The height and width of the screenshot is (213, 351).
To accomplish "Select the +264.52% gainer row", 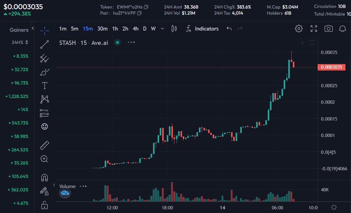I will coord(18,150).
